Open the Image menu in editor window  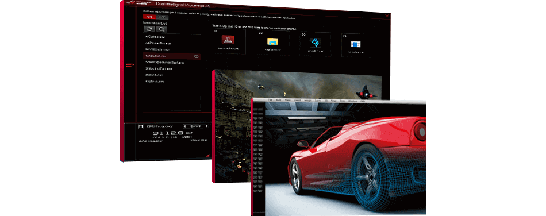pos(307,100)
